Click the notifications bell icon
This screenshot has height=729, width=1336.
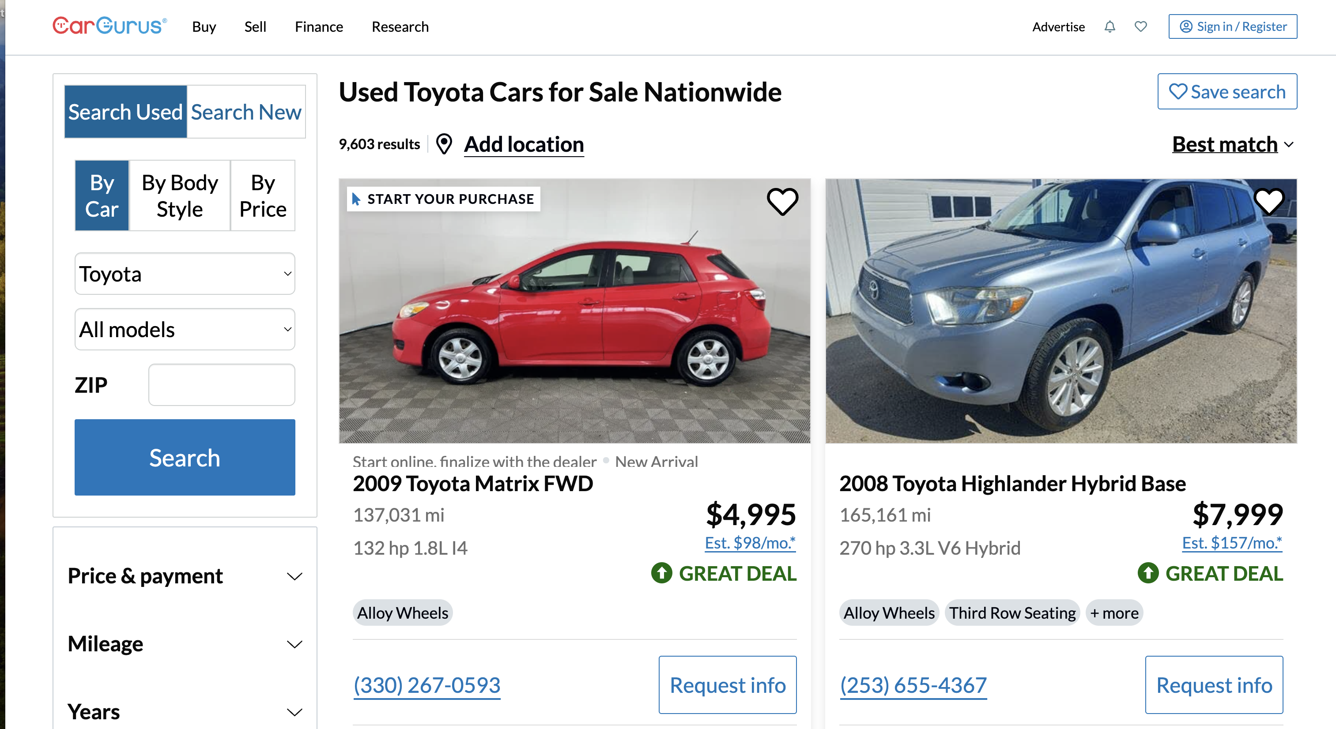1110,26
